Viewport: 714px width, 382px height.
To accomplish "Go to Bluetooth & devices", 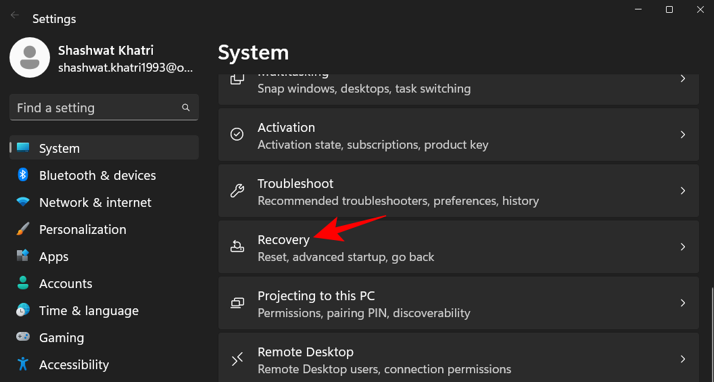I will 104,175.
